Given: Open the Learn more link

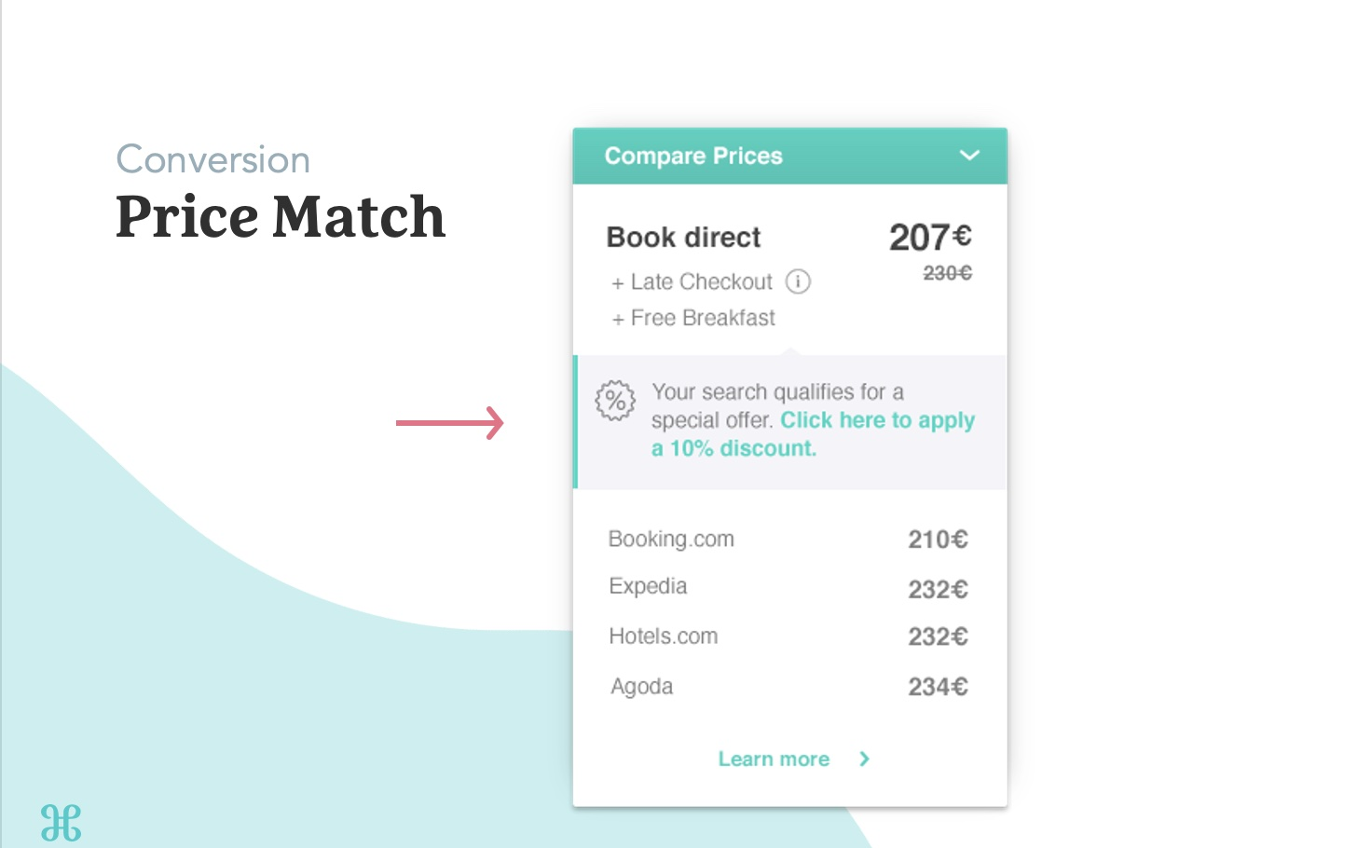Looking at the screenshot, I should click(x=774, y=759).
